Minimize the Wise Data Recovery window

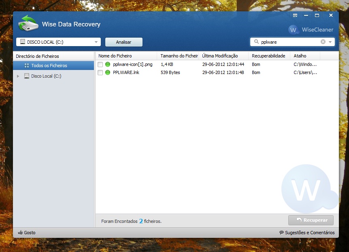[x=306, y=15]
